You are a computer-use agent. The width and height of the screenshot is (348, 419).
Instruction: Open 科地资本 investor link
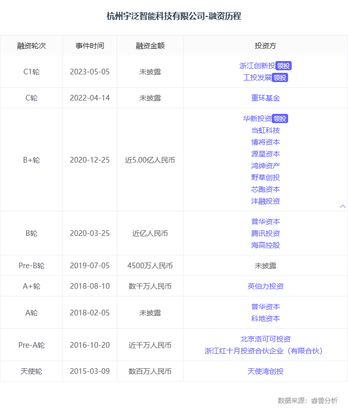pos(265,319)
